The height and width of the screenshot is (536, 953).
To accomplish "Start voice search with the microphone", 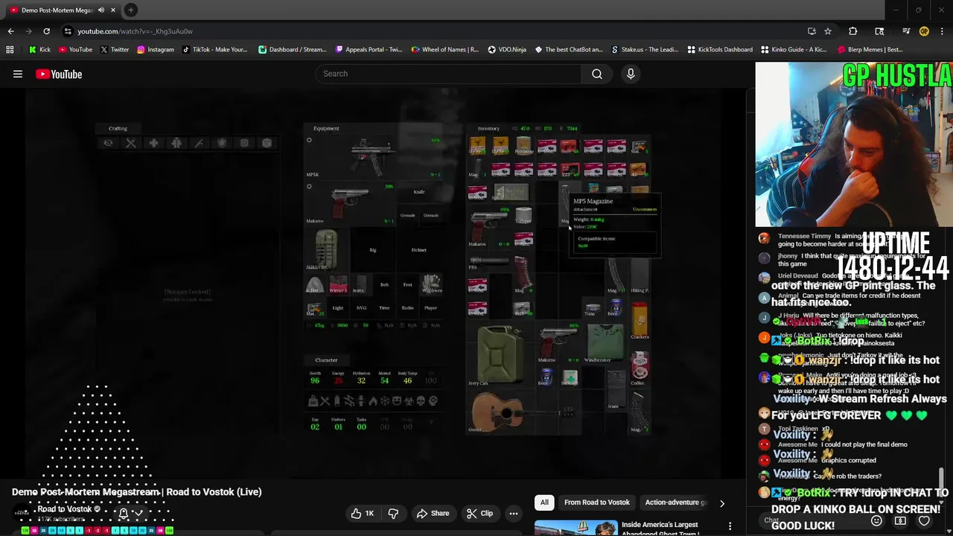I will pos(631,74).
